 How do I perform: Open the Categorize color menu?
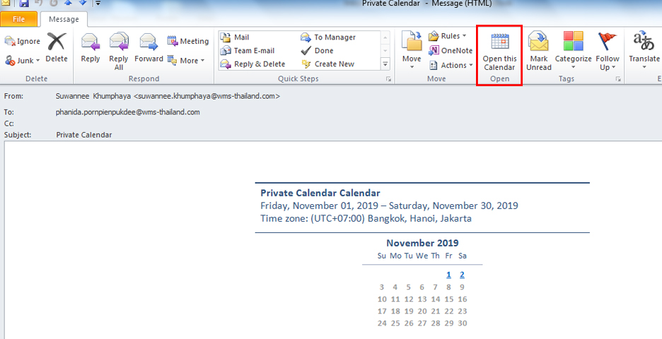click(573, 51)
